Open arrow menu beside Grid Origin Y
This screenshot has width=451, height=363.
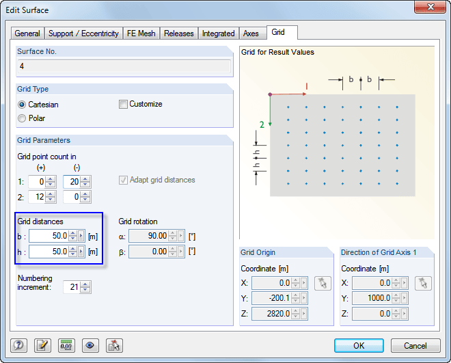[303, 298]
